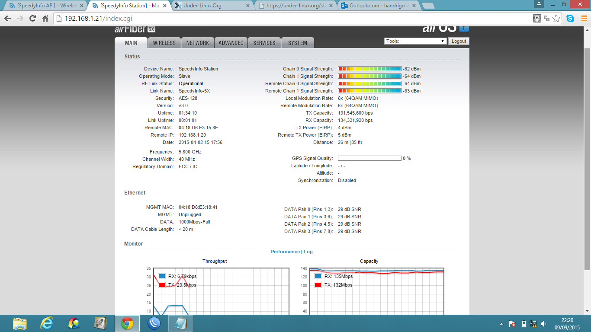Click the Chain 0 Signal Strength bar

point(369,69)
